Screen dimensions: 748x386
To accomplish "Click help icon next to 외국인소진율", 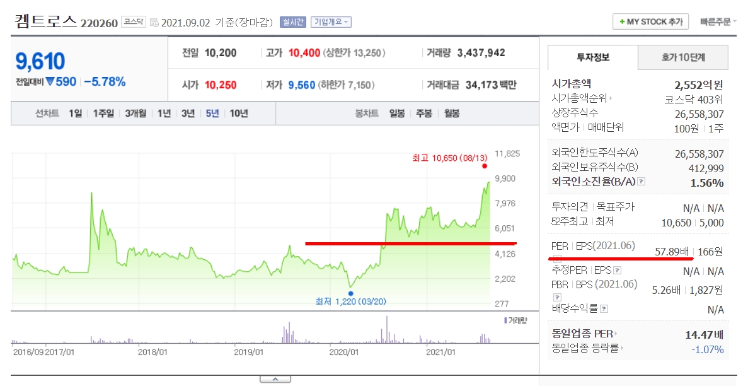I will 641,182.
